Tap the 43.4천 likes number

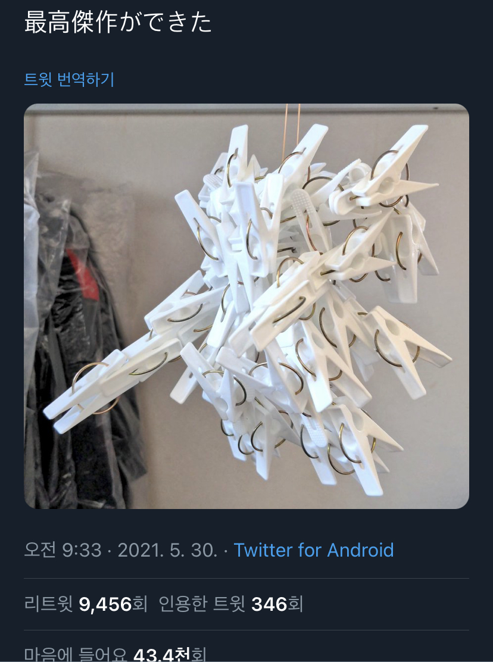point(161,655)
